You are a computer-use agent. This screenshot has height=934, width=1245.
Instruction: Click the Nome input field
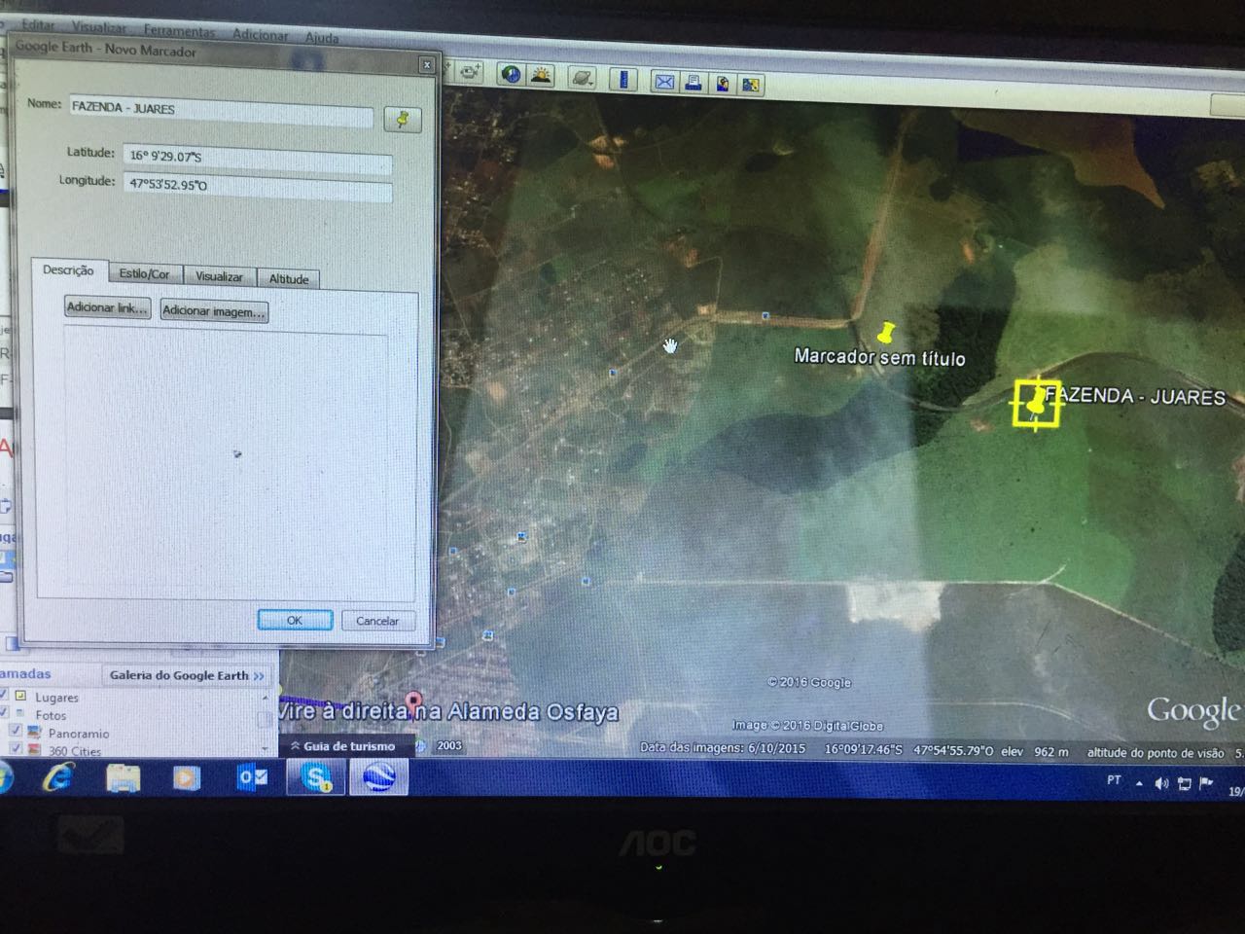tap(221, 111)
